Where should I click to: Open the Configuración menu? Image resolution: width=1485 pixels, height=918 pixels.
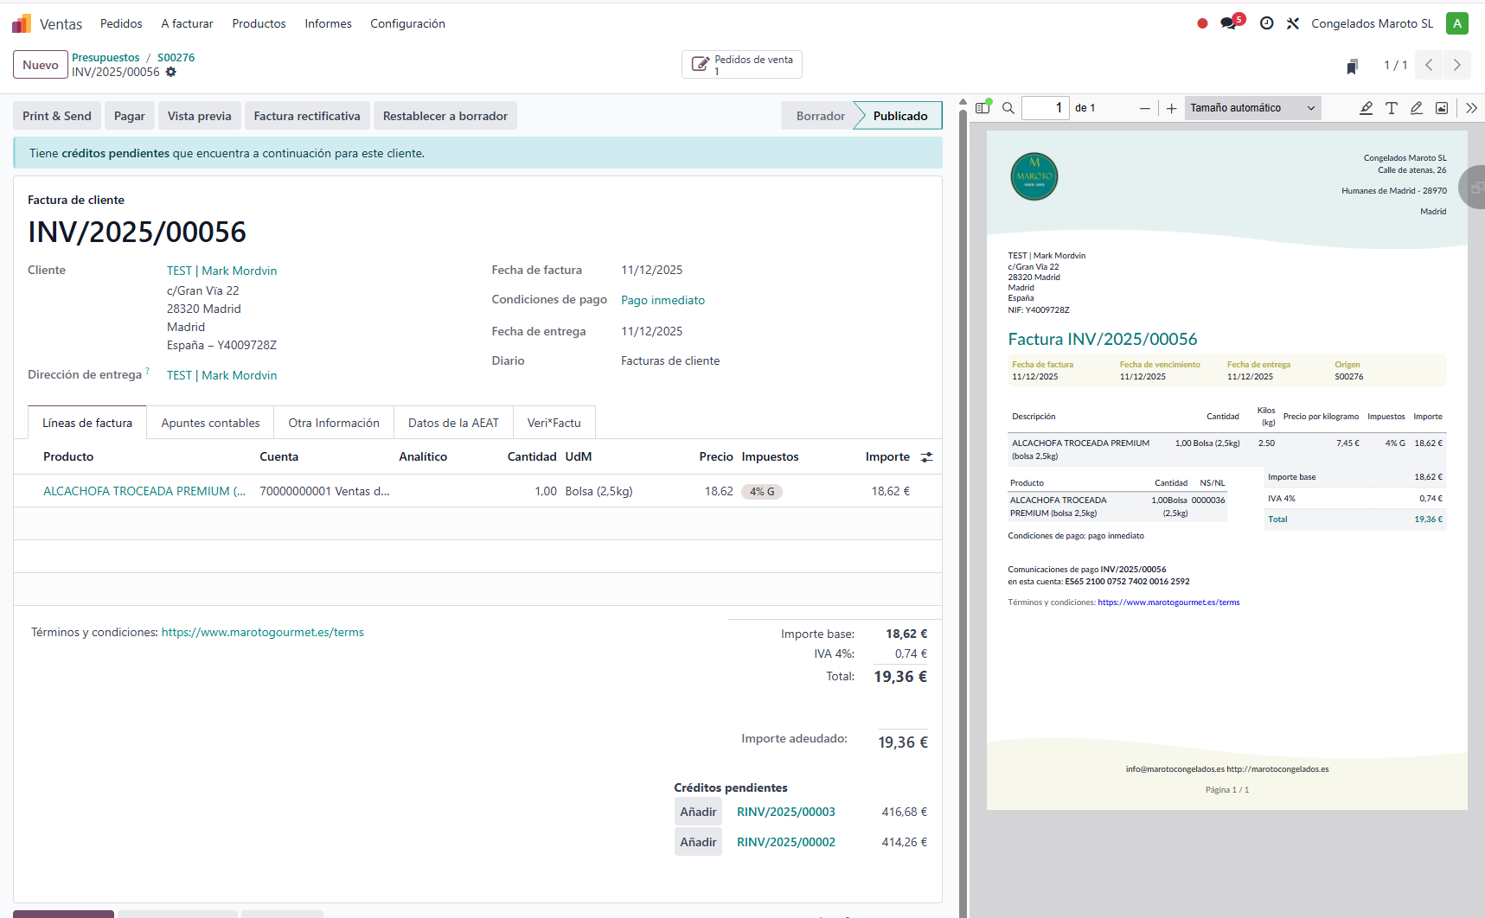pos(407,23)
